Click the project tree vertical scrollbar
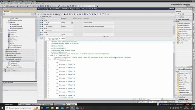This screenshot has height=110, width=195. 36,50
